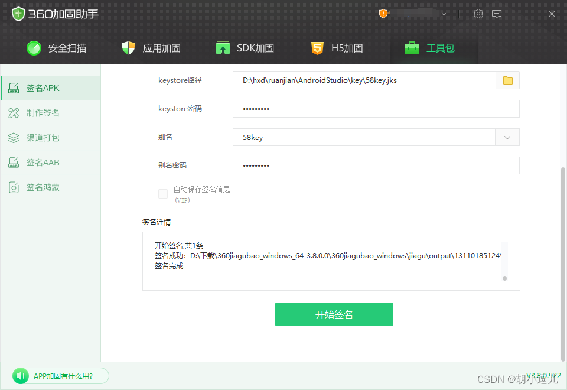Open the account warning shield icon
Viewport: 567px width, 390px height.
click(x=383, y=14)
